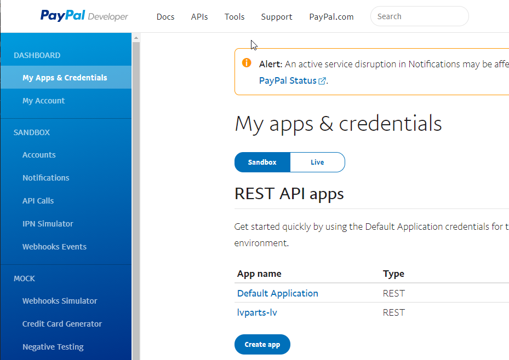Open the APIs menu

(x=199, y=17)
